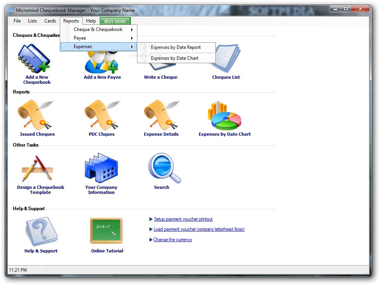Click the Search label
The width and height of the screenshot is (380, 285).
click(x=161, y=187)
